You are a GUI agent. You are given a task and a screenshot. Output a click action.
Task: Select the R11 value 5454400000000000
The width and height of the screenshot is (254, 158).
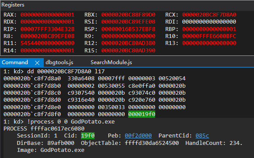click(x=47, y=43)
